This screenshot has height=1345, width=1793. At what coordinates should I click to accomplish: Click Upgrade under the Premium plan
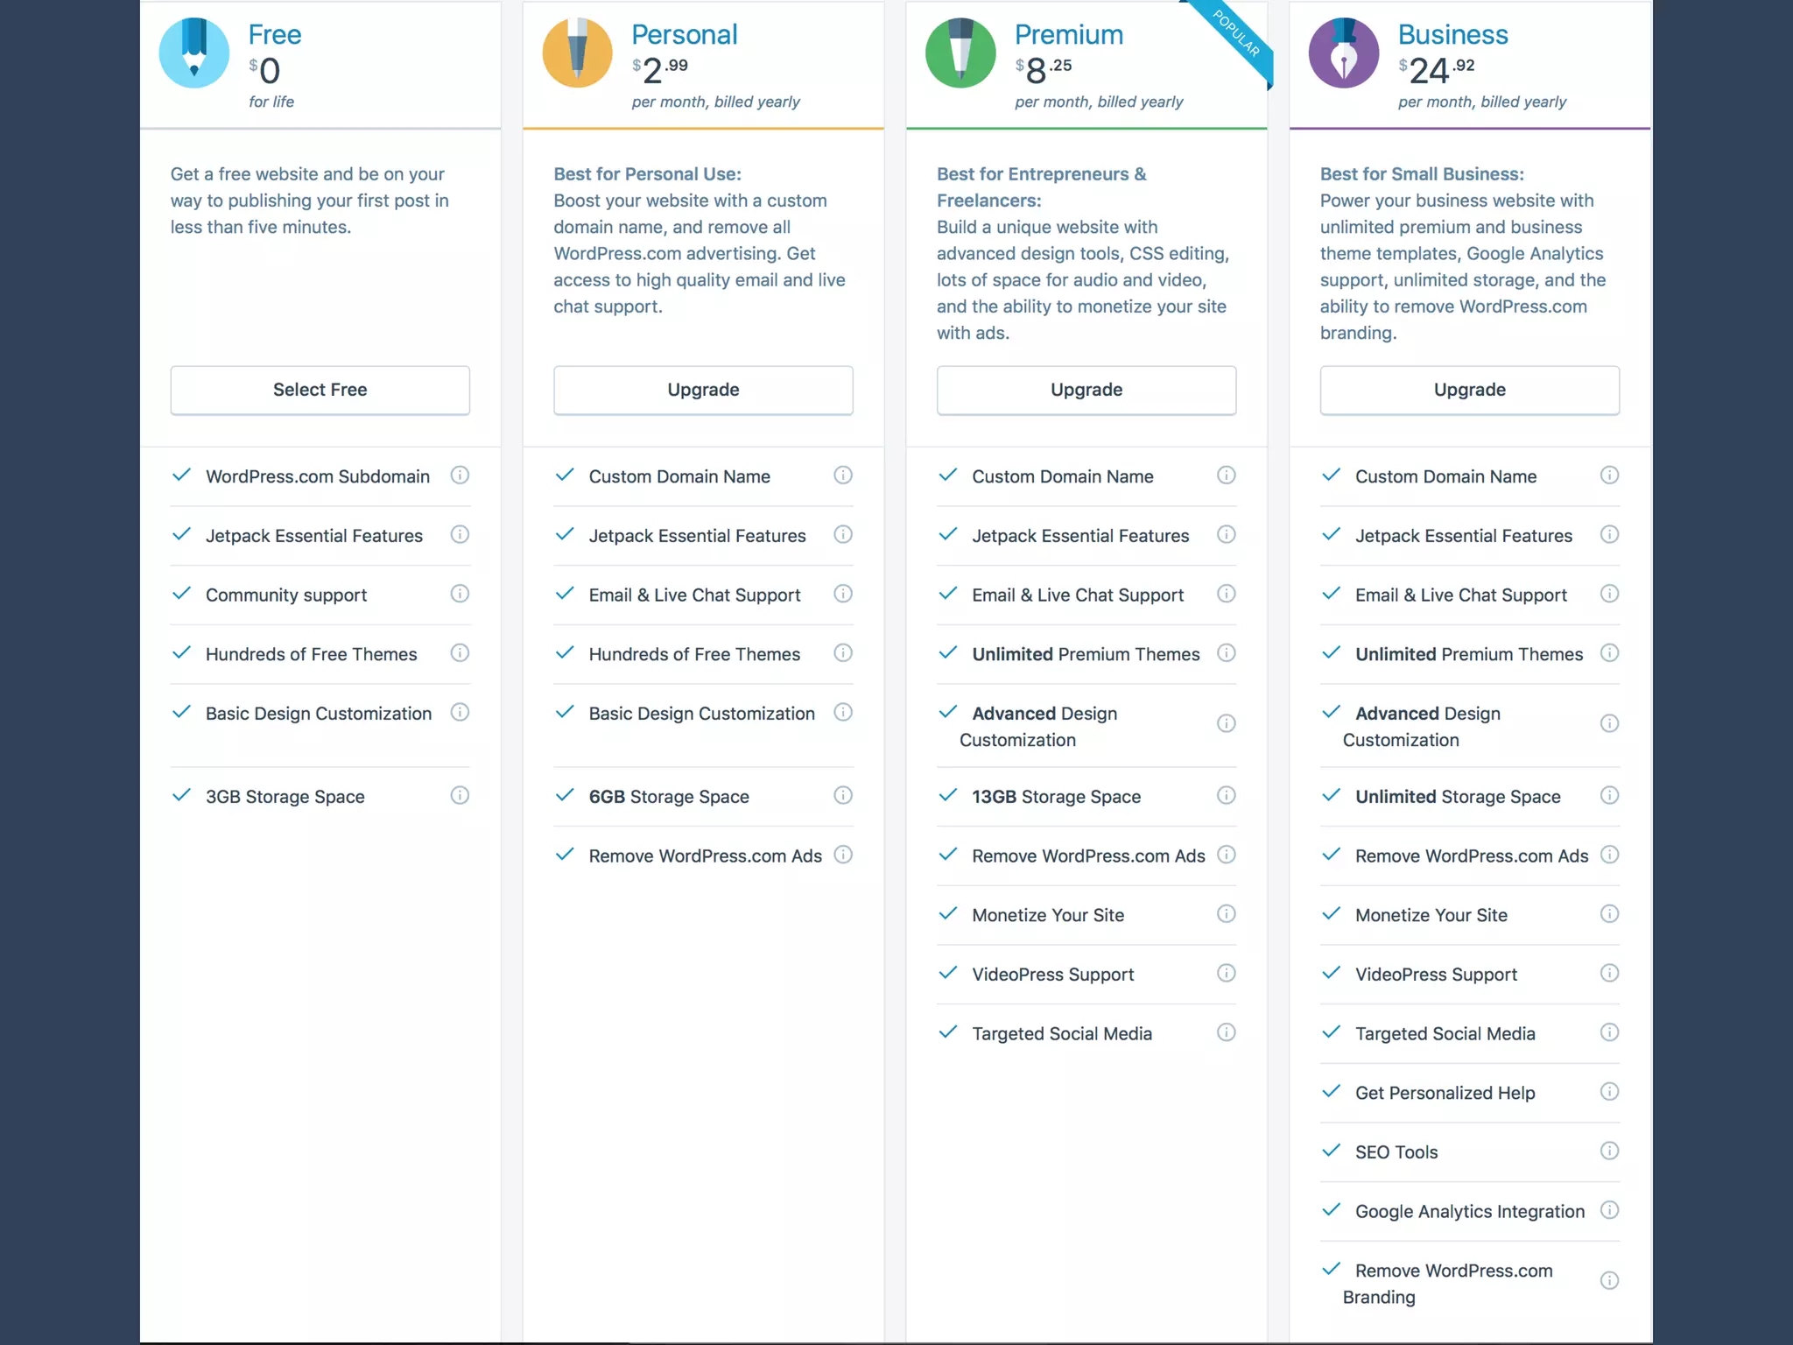pos(1086,390)
